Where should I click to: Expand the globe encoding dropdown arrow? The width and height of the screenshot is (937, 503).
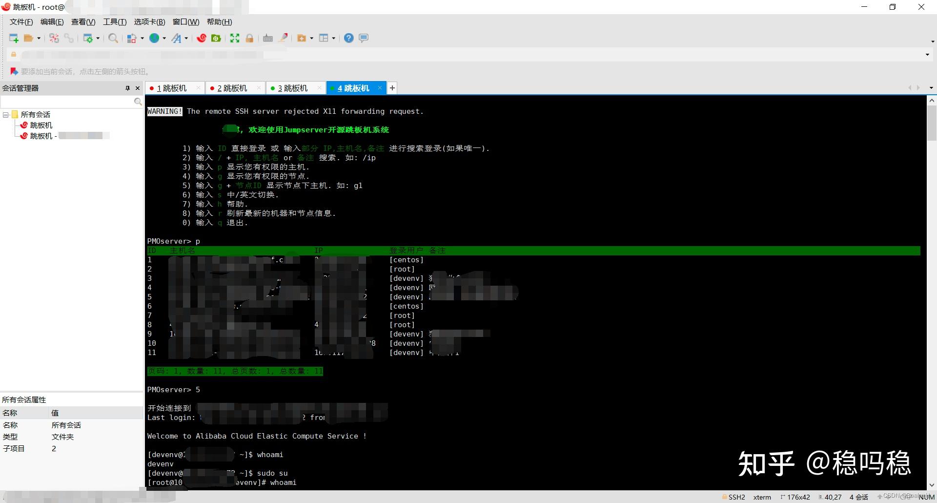[x=164, y=38]
